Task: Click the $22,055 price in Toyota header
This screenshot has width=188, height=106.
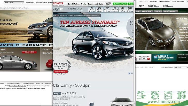Action: point(72,9)
